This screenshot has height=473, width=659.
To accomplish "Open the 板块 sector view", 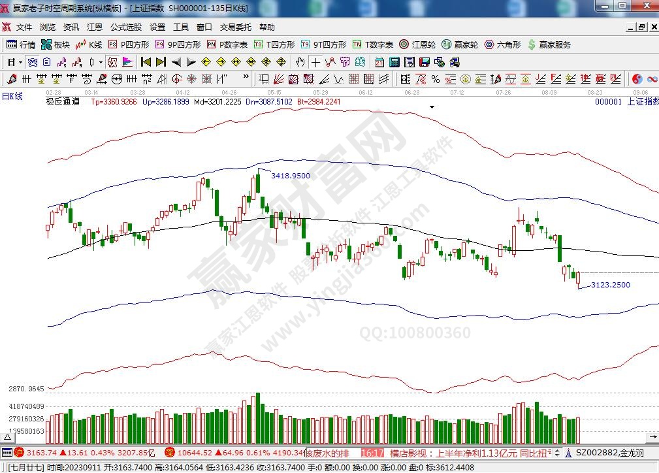I will coord(56,45).
